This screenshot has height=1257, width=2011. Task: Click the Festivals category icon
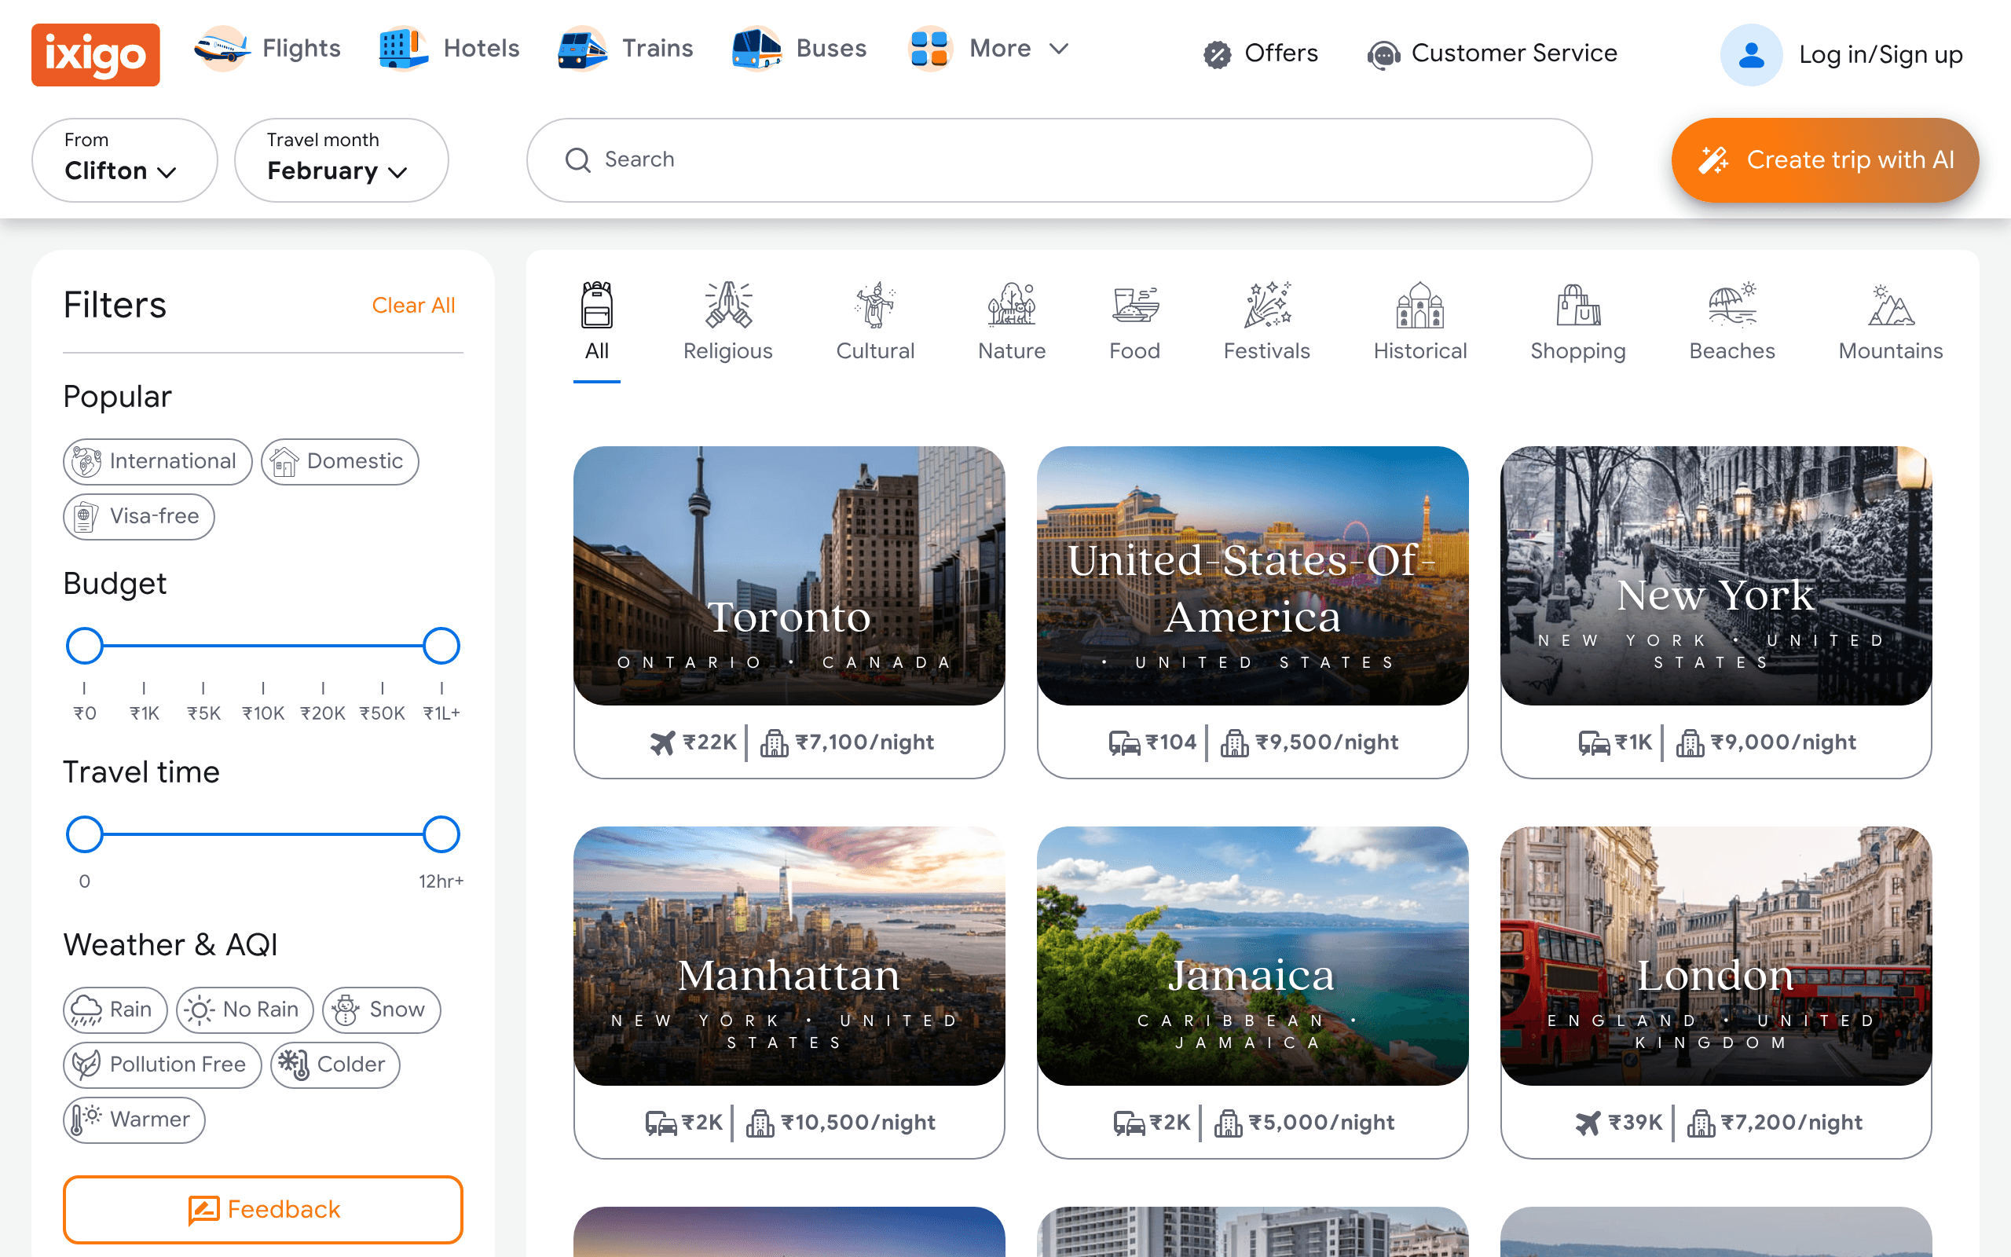[1266, 304]
